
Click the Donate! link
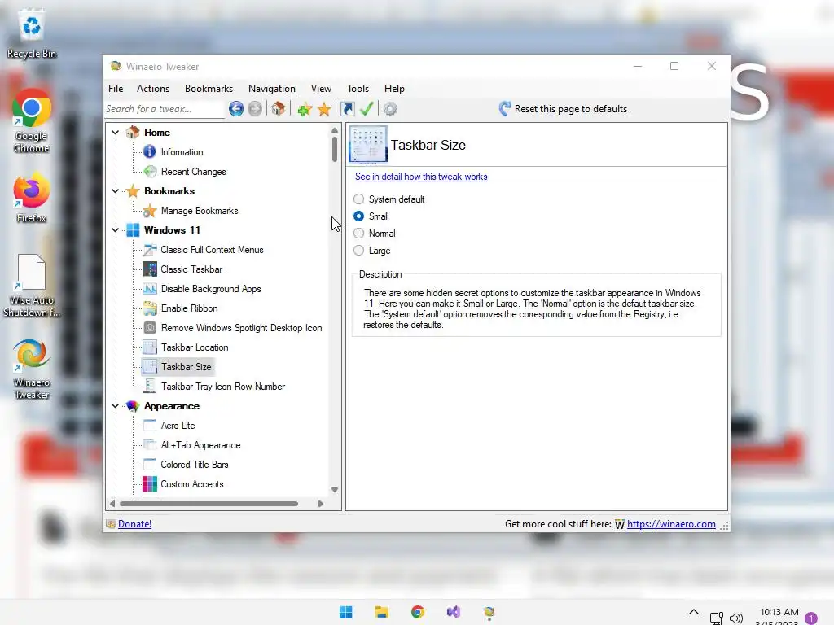(134, 524)
